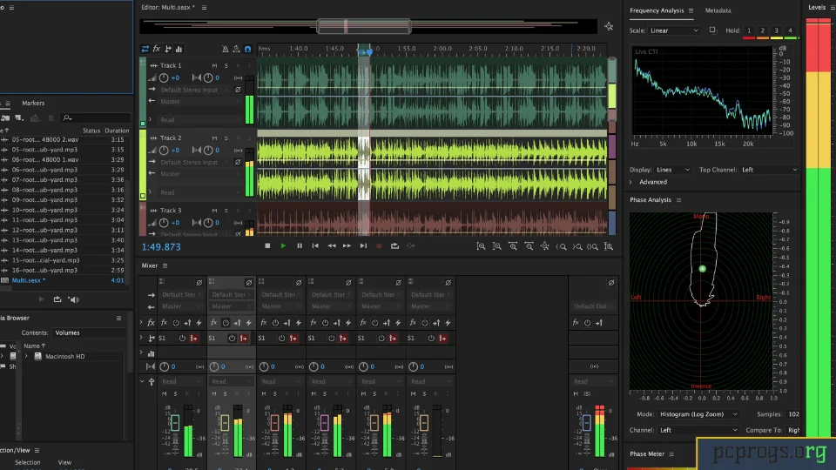This screenshot has width=836, height=470.
Task: Stop playback in the transport bar
Action: coord(267,245)
